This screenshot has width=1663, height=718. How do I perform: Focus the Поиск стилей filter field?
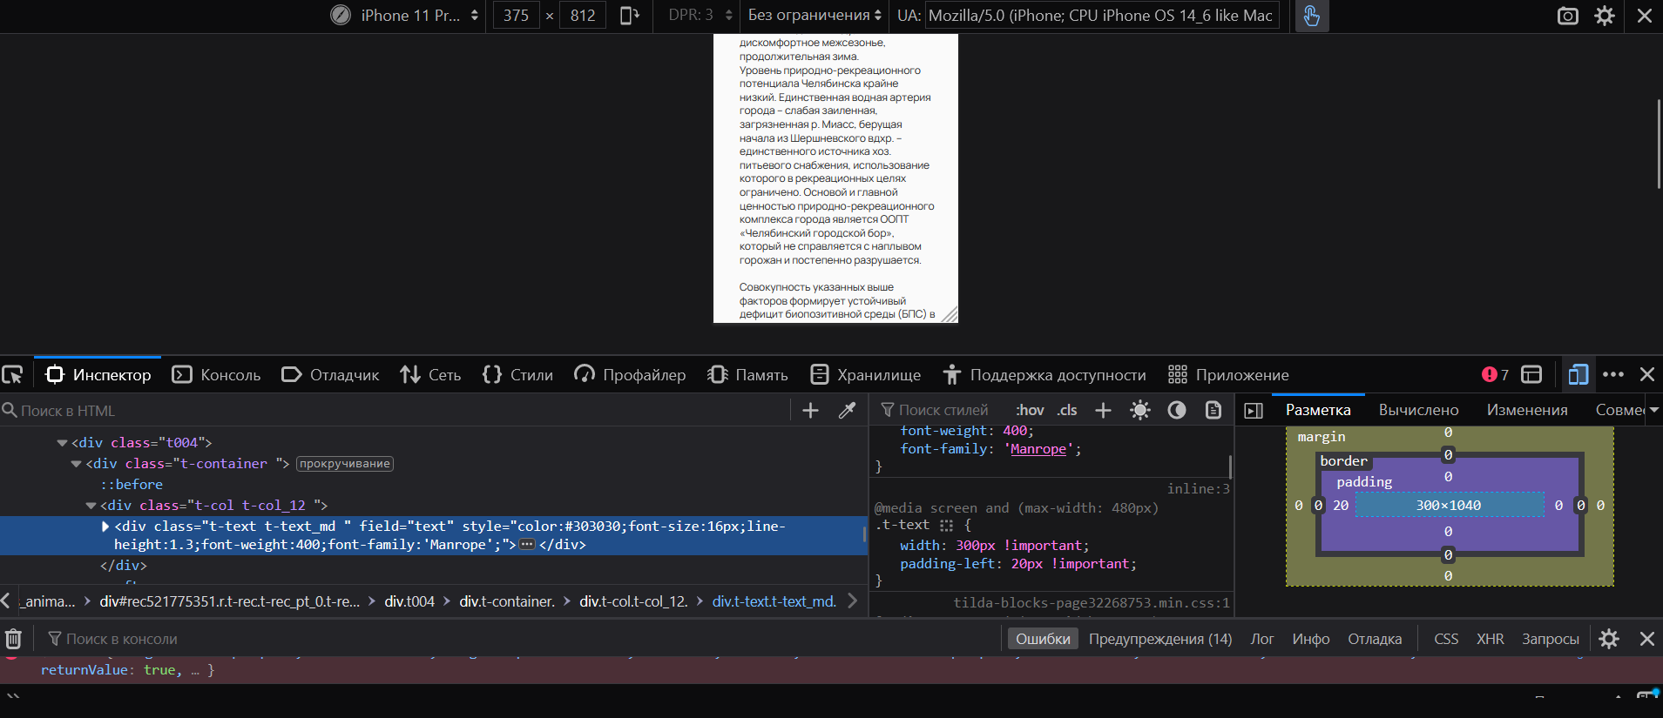pyautogui.click(x=943, y=410)
